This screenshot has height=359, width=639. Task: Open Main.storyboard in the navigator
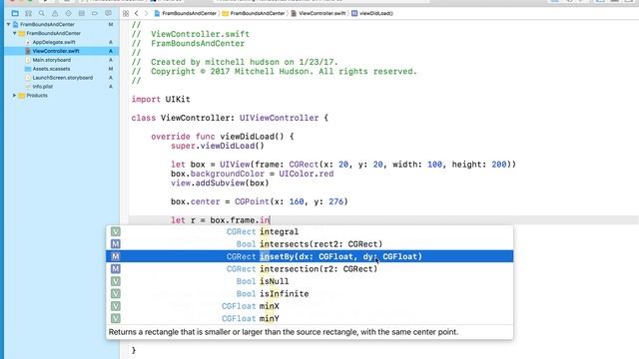coord(51,60)
